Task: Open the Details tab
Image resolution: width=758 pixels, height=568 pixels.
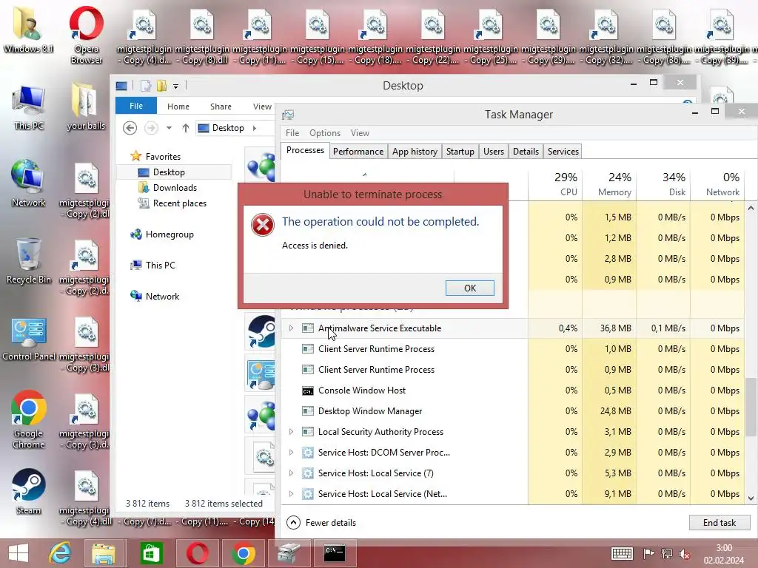Action: 526,152
